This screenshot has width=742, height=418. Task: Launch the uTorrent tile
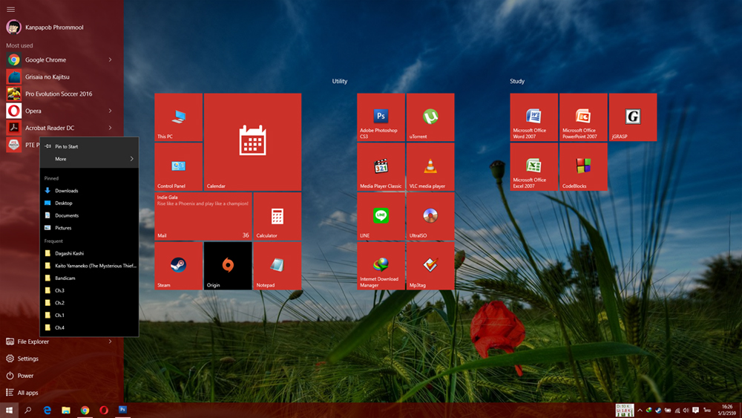coord(430,117)
